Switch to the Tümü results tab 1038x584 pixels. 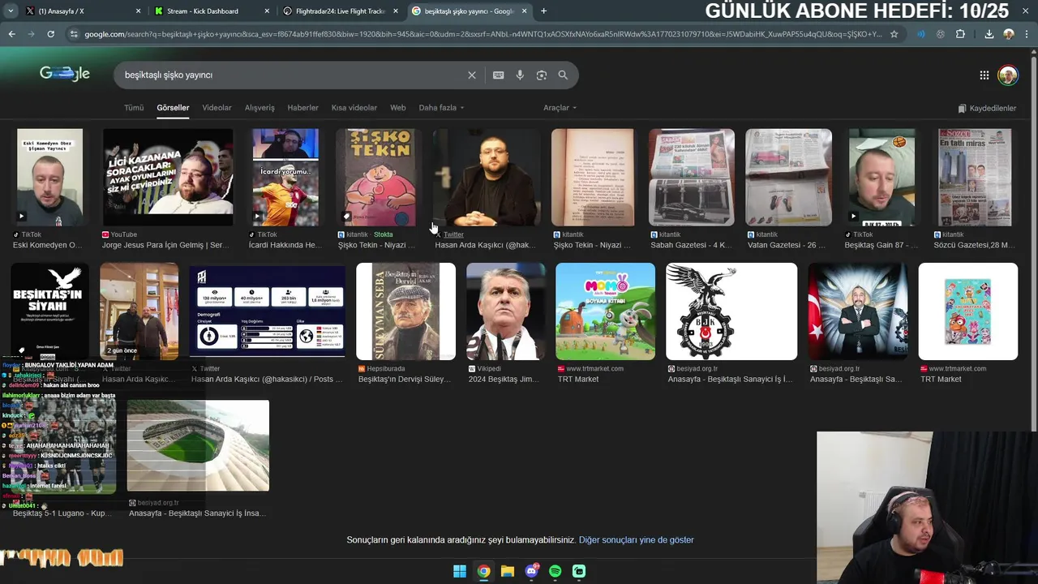(x=134, y=107)
